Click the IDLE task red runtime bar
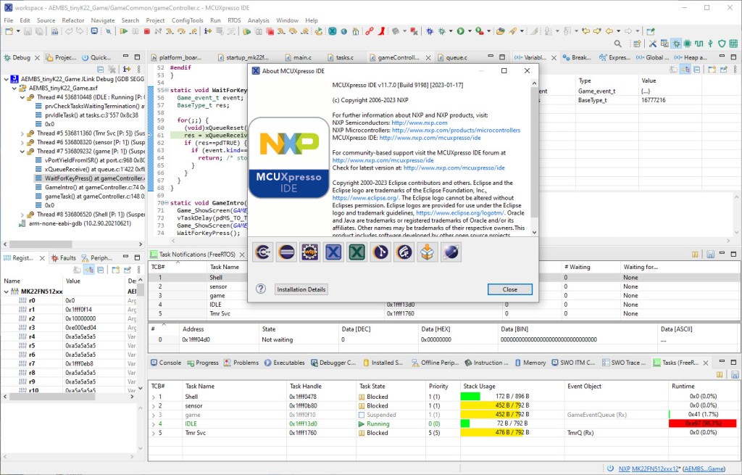Image resolution: width=742 pixels, height=475 pixels. (x=701, y=424)
